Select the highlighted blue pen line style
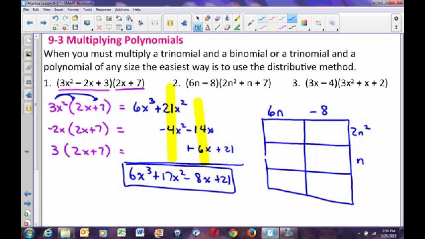 292,19
